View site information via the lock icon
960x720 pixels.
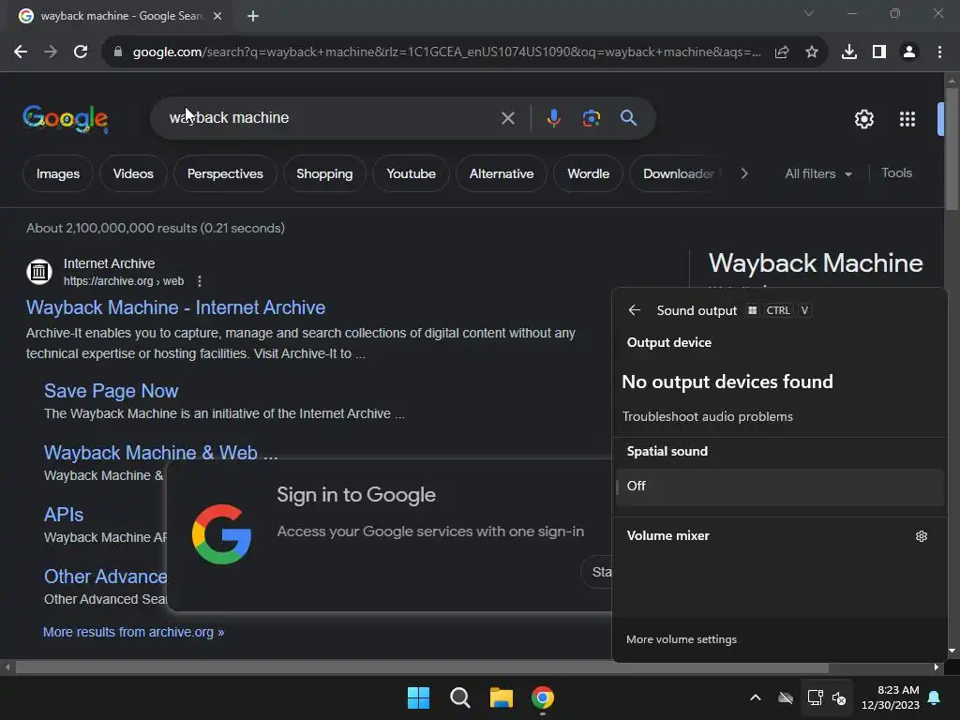coord(118,52)
